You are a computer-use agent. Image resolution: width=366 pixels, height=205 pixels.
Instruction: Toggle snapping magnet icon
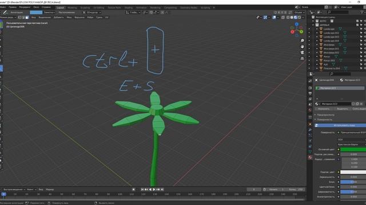pos(152,13)
